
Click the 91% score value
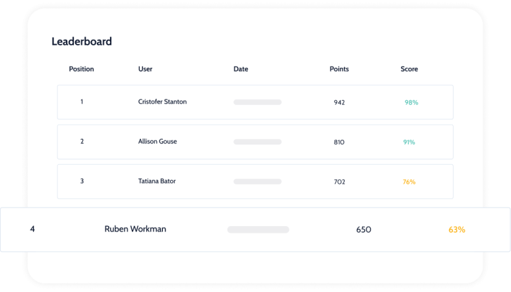(x=409, y=142)
